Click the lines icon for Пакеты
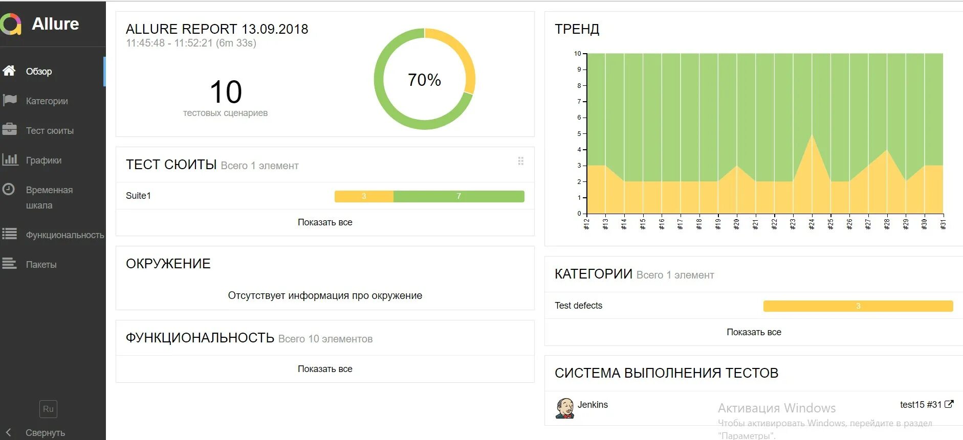 click(9, 264)
